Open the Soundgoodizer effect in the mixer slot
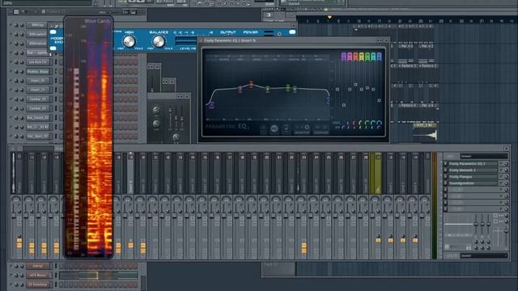The image size is (518, 291). click(473, 183)
